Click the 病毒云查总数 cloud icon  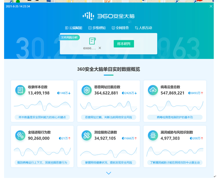[x=153, y=90]
